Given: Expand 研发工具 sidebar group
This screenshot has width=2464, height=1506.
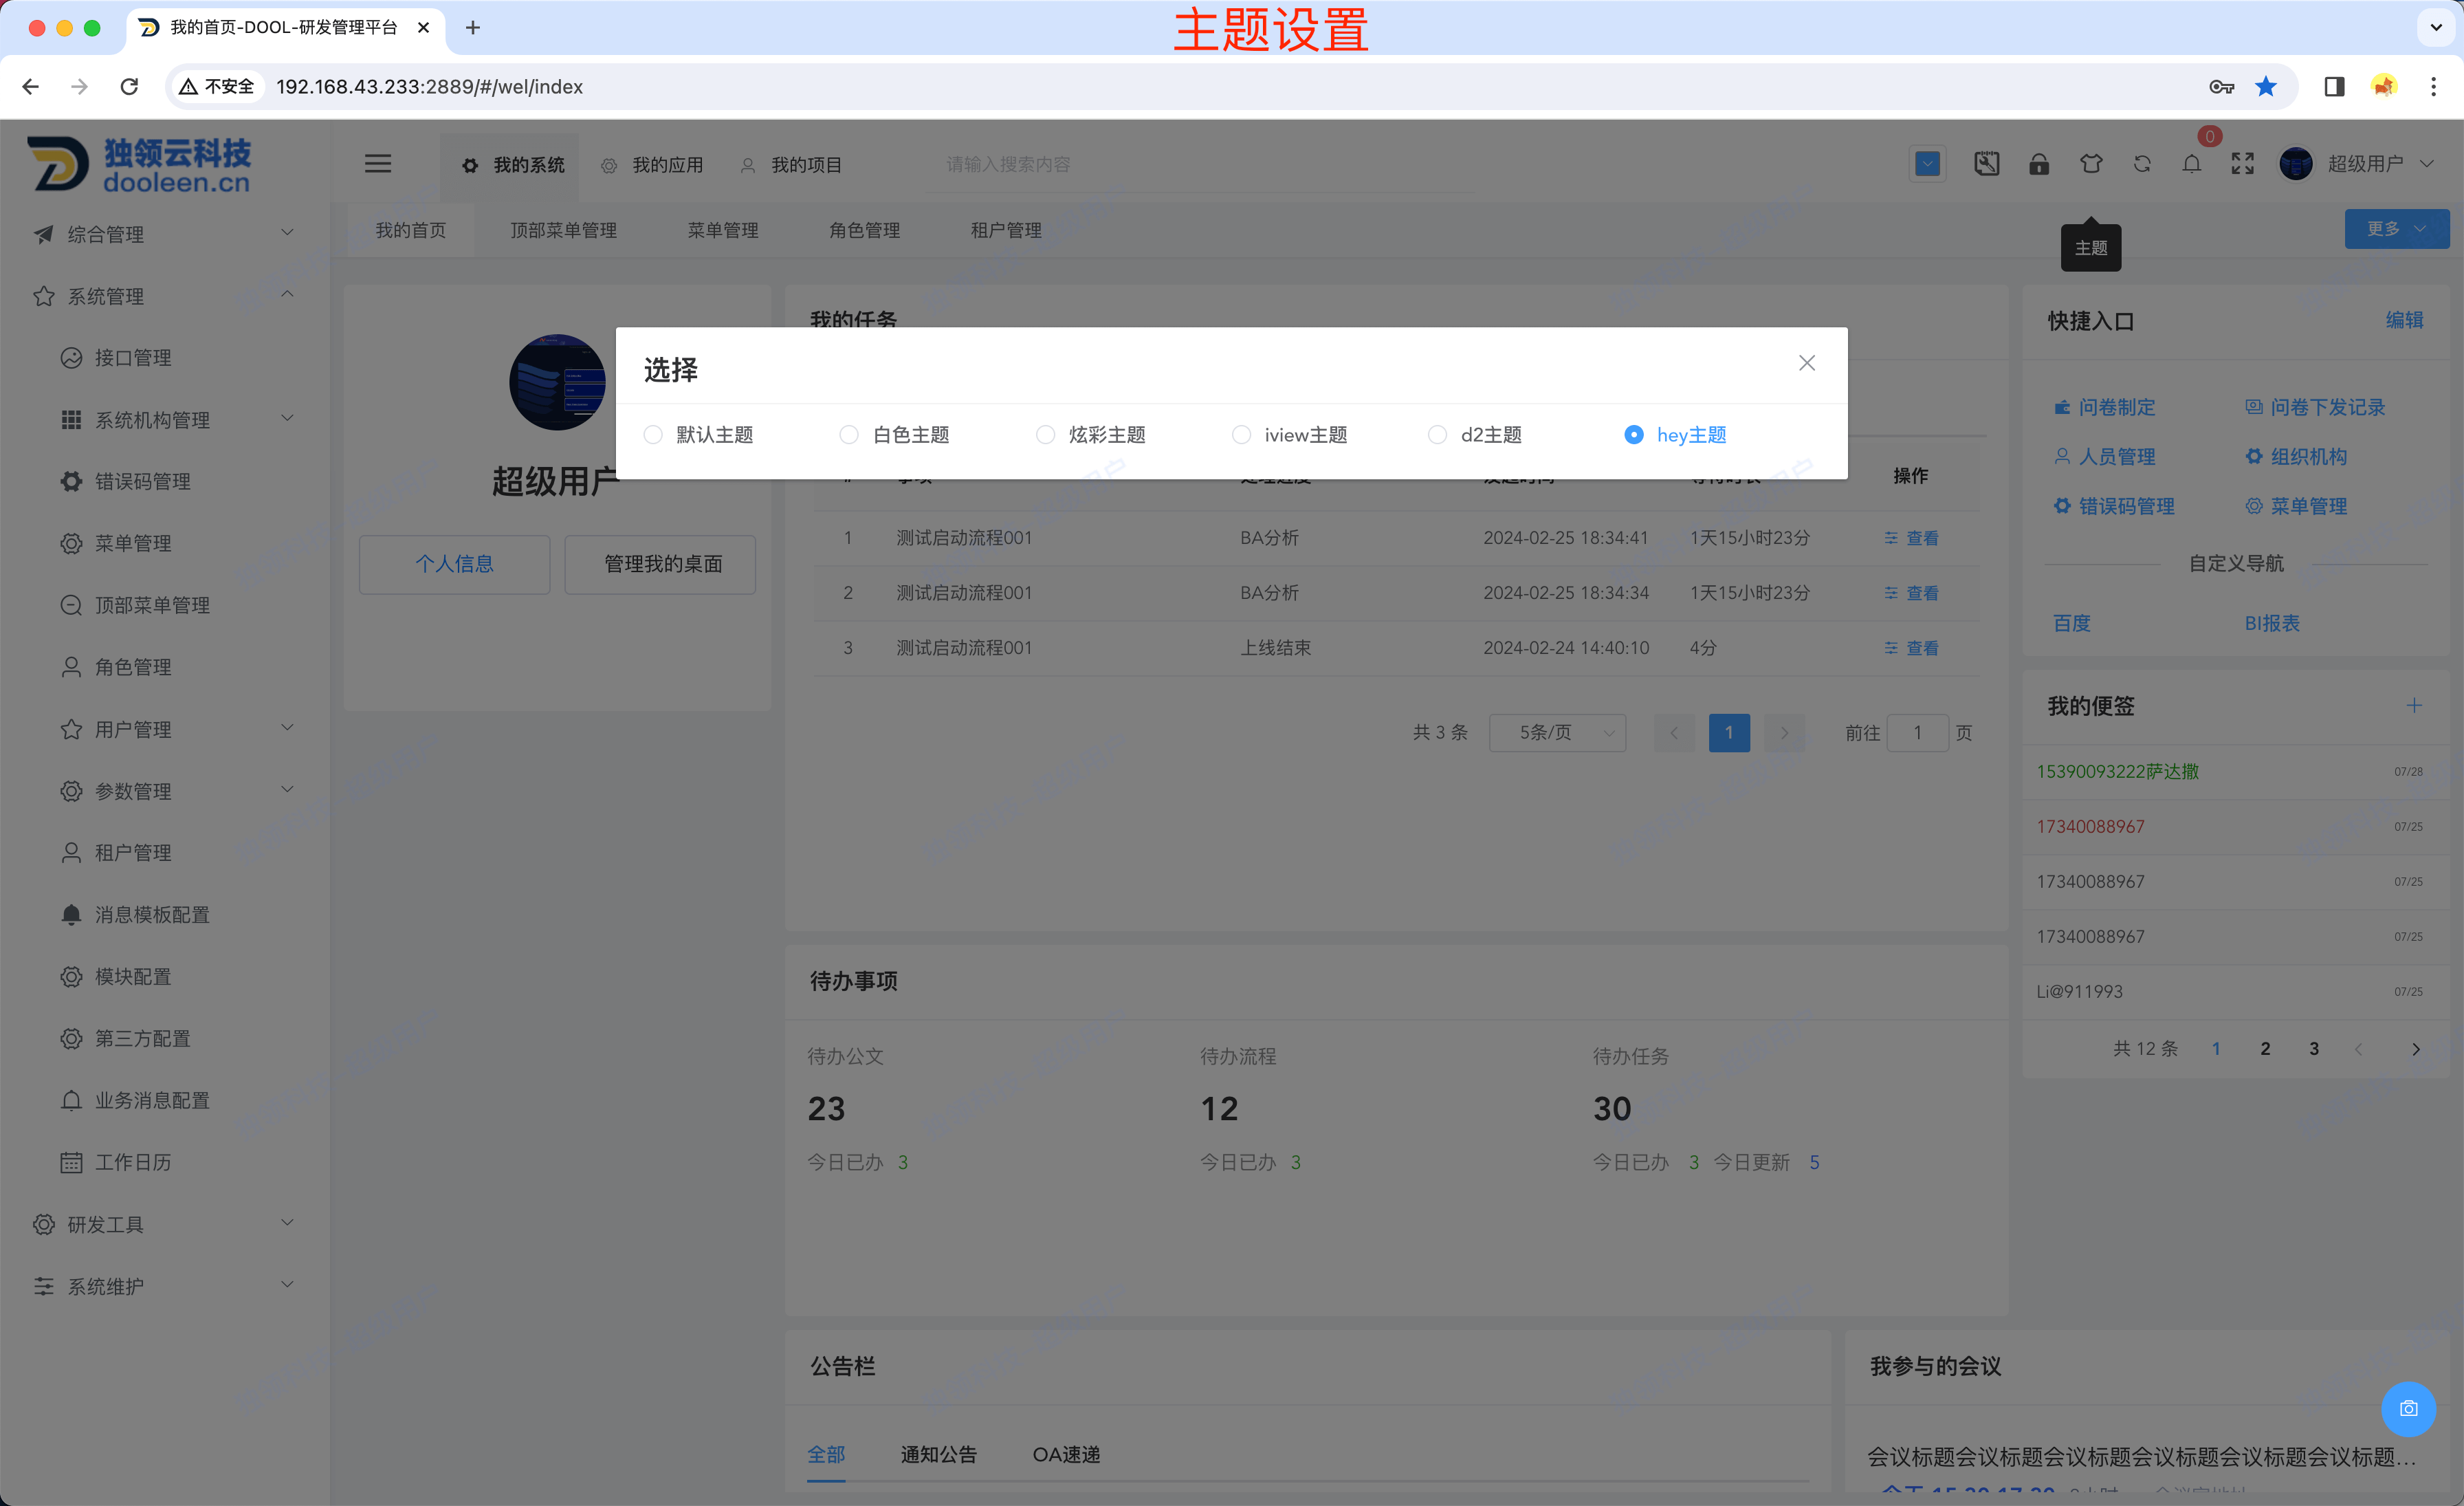Looking at the screenshot, I should pyautogui.click(x=165, y=1224).
